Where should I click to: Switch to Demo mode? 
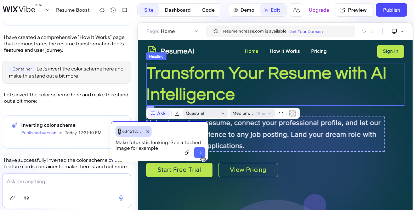[x=244, y=10]
